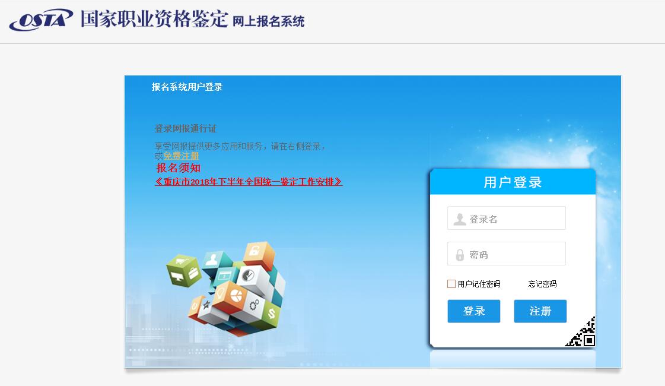
Task: Enable the 用户记住密码 checkbox
Action: click(x=451, y=284)
